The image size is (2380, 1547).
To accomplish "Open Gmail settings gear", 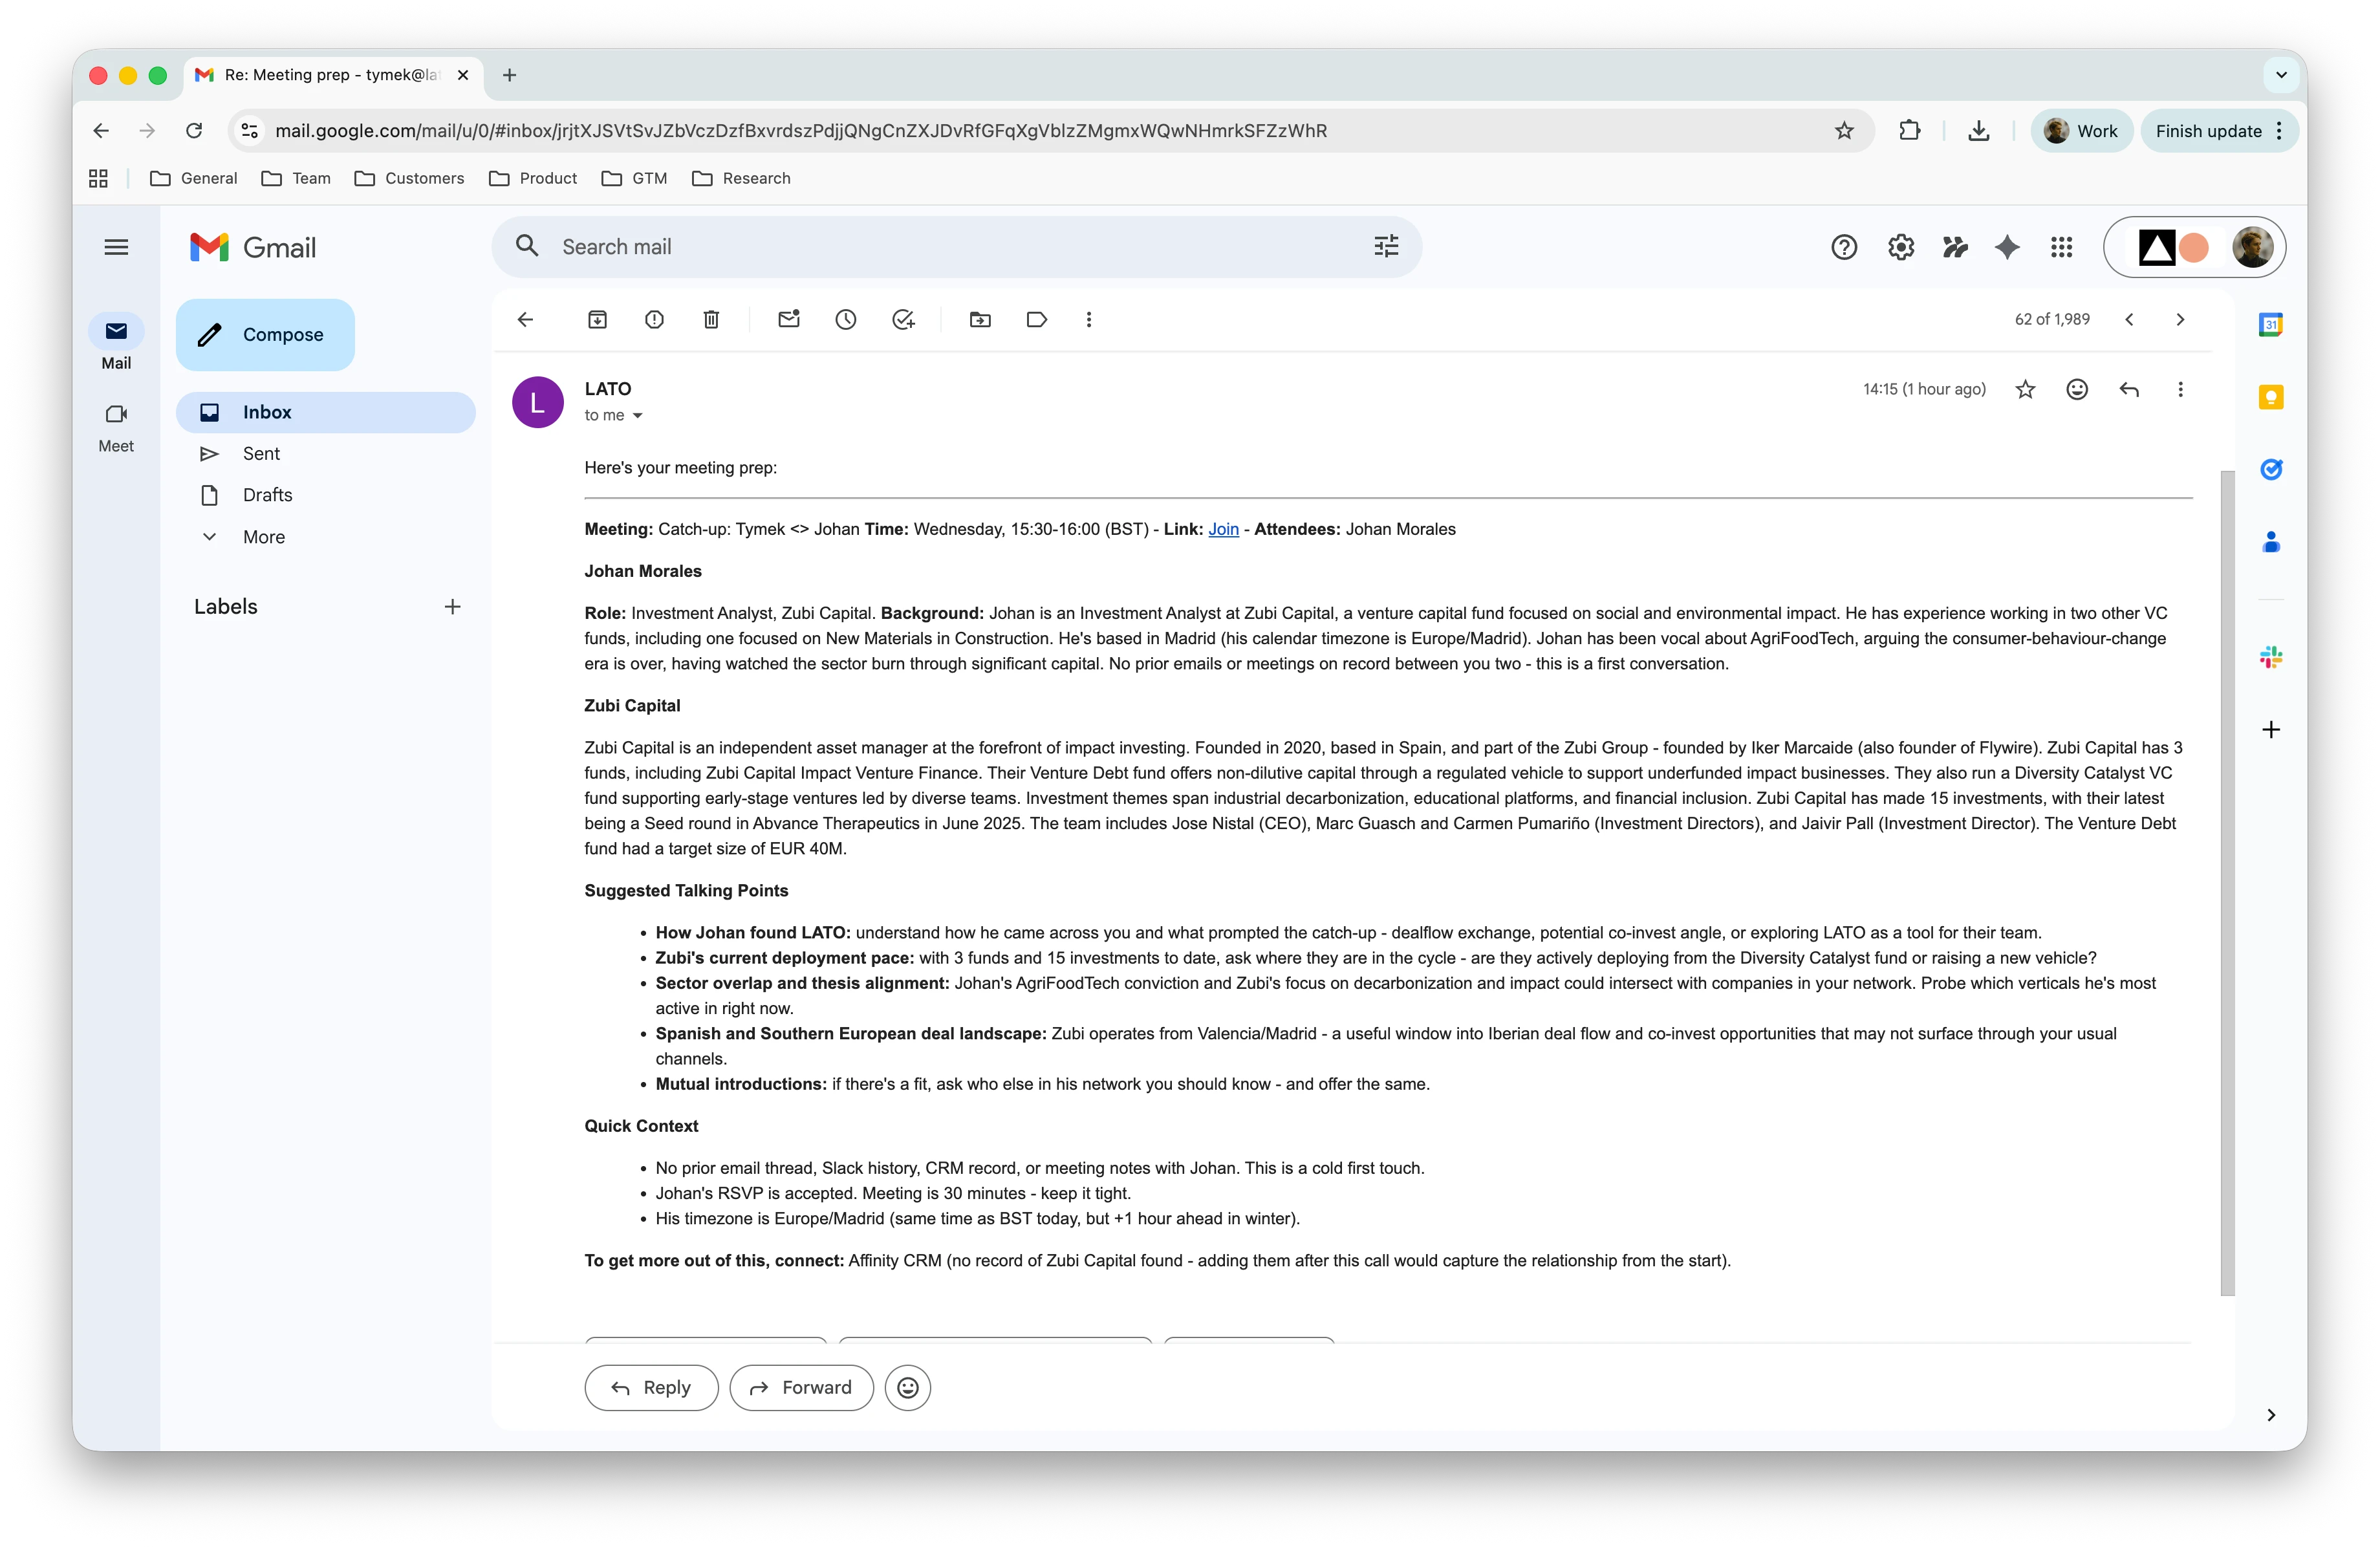I will (x=1901, y=247).
